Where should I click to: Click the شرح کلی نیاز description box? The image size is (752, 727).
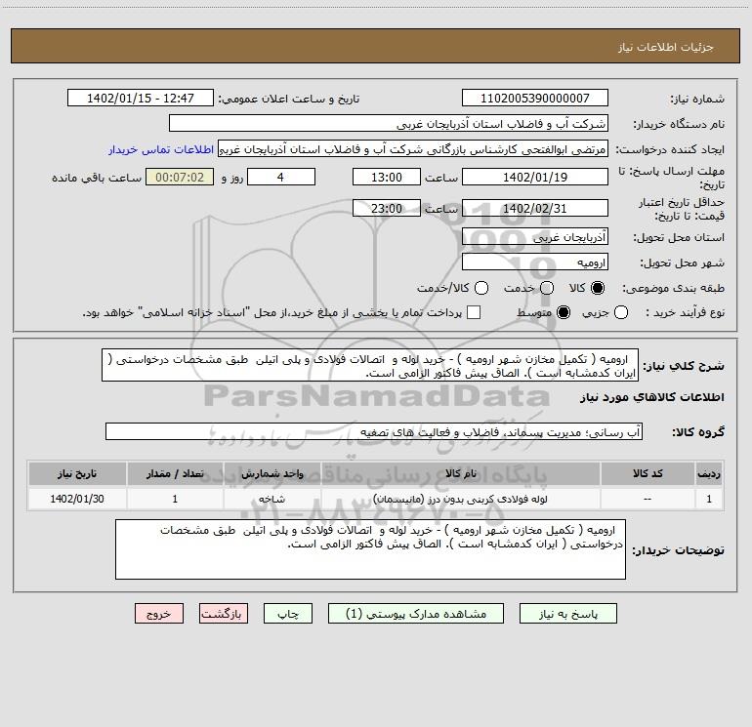click(x=370, y=365)
